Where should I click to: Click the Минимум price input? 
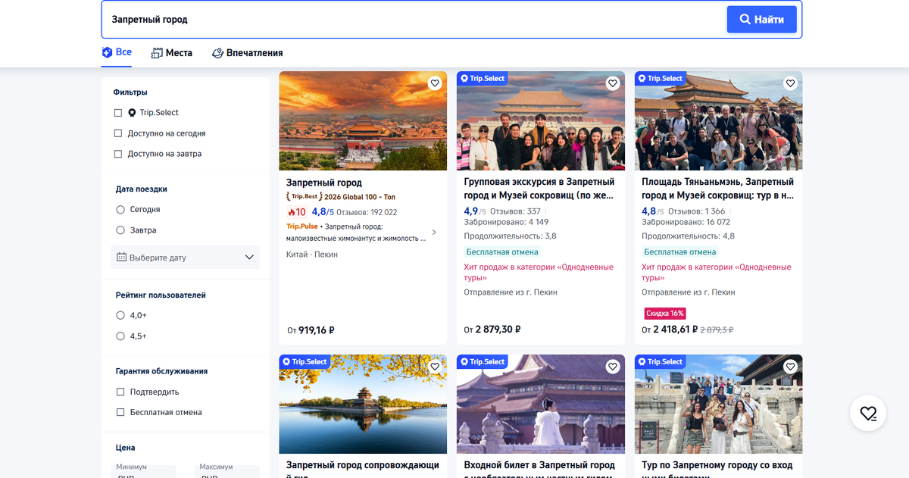[144, 472]
